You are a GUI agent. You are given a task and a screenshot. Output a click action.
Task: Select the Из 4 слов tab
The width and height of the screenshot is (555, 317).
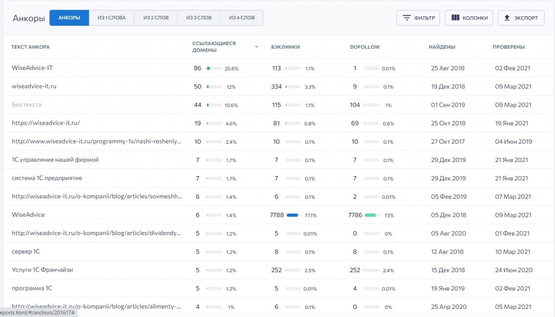coord(242,18)
